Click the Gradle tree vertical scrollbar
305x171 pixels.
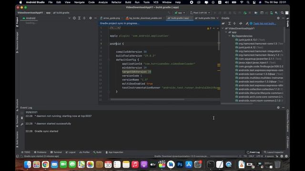tap(284, 35)
